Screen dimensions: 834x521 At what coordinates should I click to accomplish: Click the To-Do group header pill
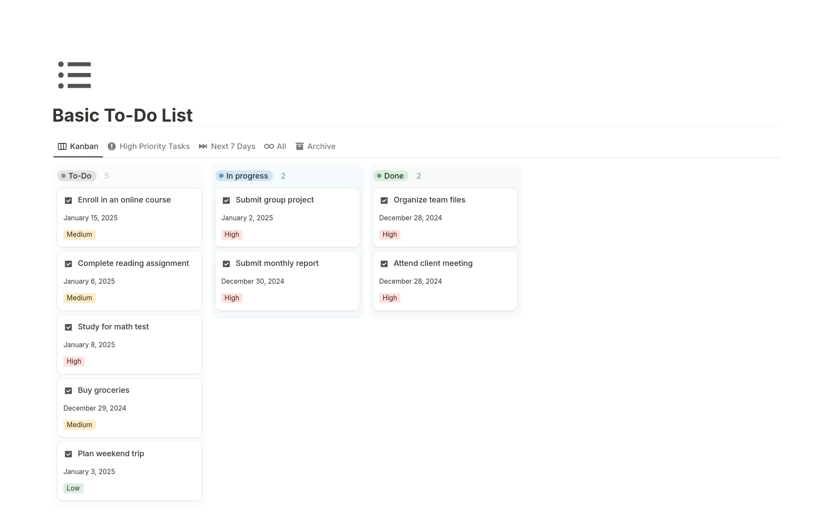tap(77, 176)
